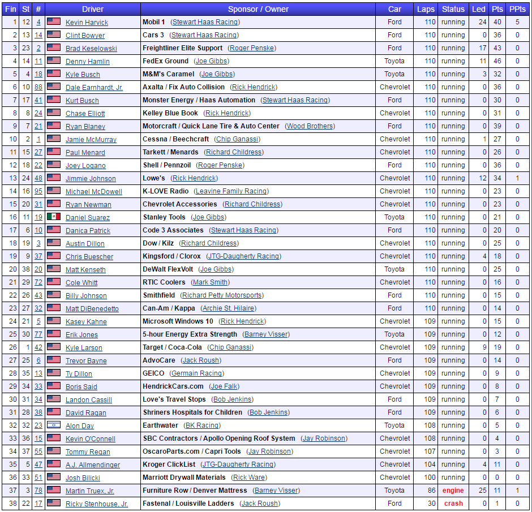Click the flag icon next to Ricky Stenhouse, Jr.

point(54,504)
